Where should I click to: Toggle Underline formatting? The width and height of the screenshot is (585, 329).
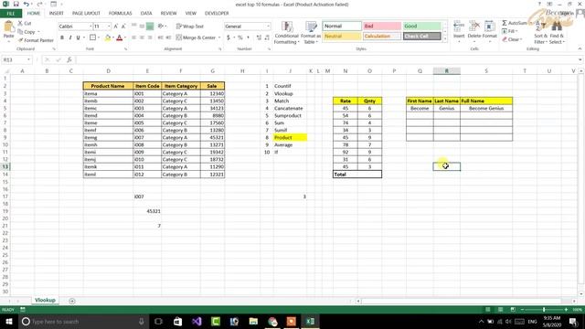point(78,37)
